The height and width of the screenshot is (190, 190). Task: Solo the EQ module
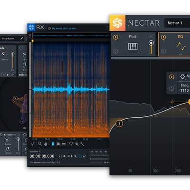point(163,51)
